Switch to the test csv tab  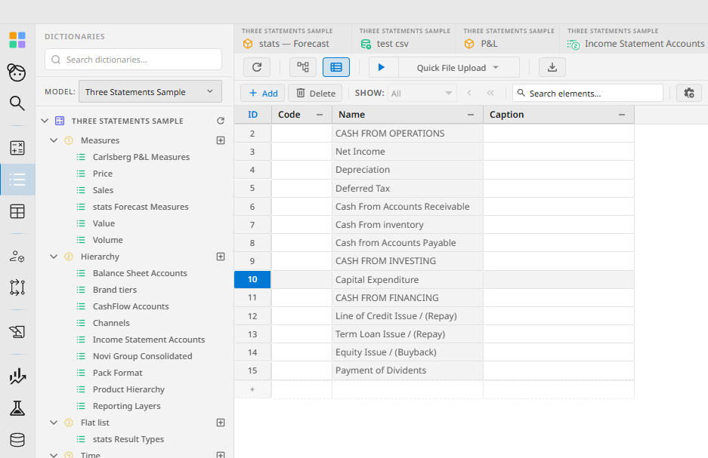pos(404,38)
